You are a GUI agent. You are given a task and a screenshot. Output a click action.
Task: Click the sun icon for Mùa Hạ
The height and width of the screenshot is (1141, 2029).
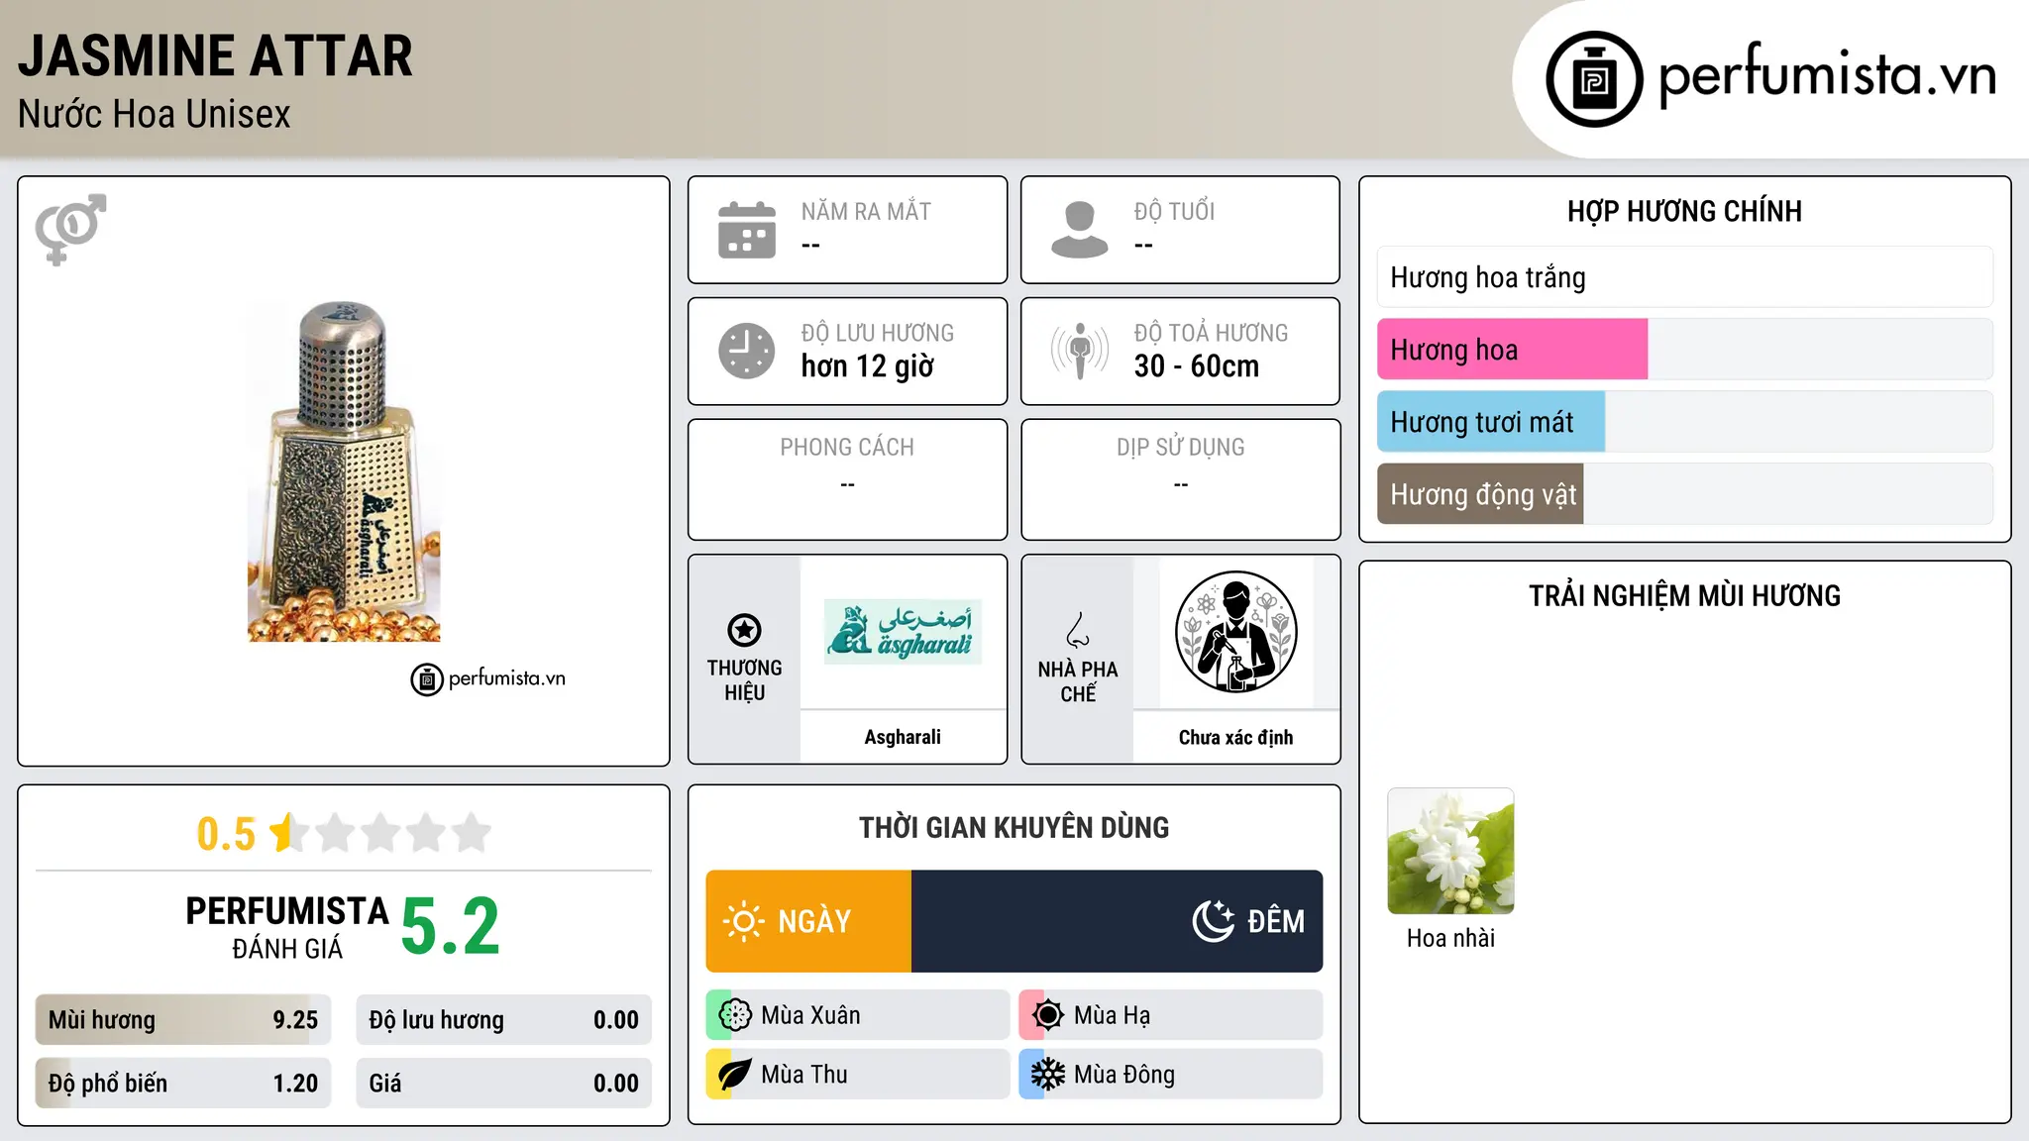click(1048, 1015)
